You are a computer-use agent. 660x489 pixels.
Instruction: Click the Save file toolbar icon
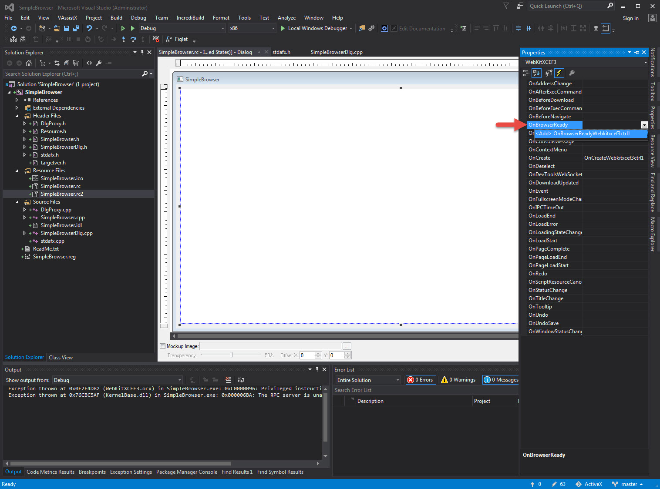(67, 28)
